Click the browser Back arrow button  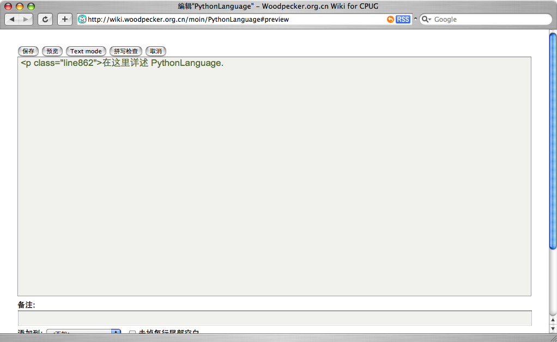coord(12,19)
